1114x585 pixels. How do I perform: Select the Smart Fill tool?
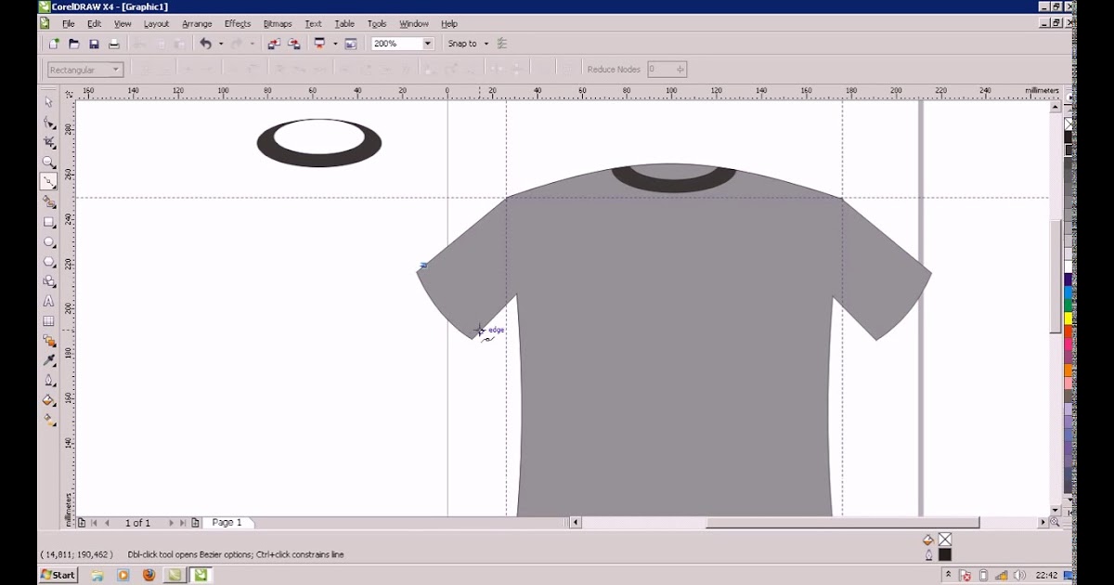coord(49,202)
